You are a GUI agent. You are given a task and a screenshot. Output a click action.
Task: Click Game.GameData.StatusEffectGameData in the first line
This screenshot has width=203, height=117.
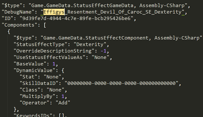82,6
